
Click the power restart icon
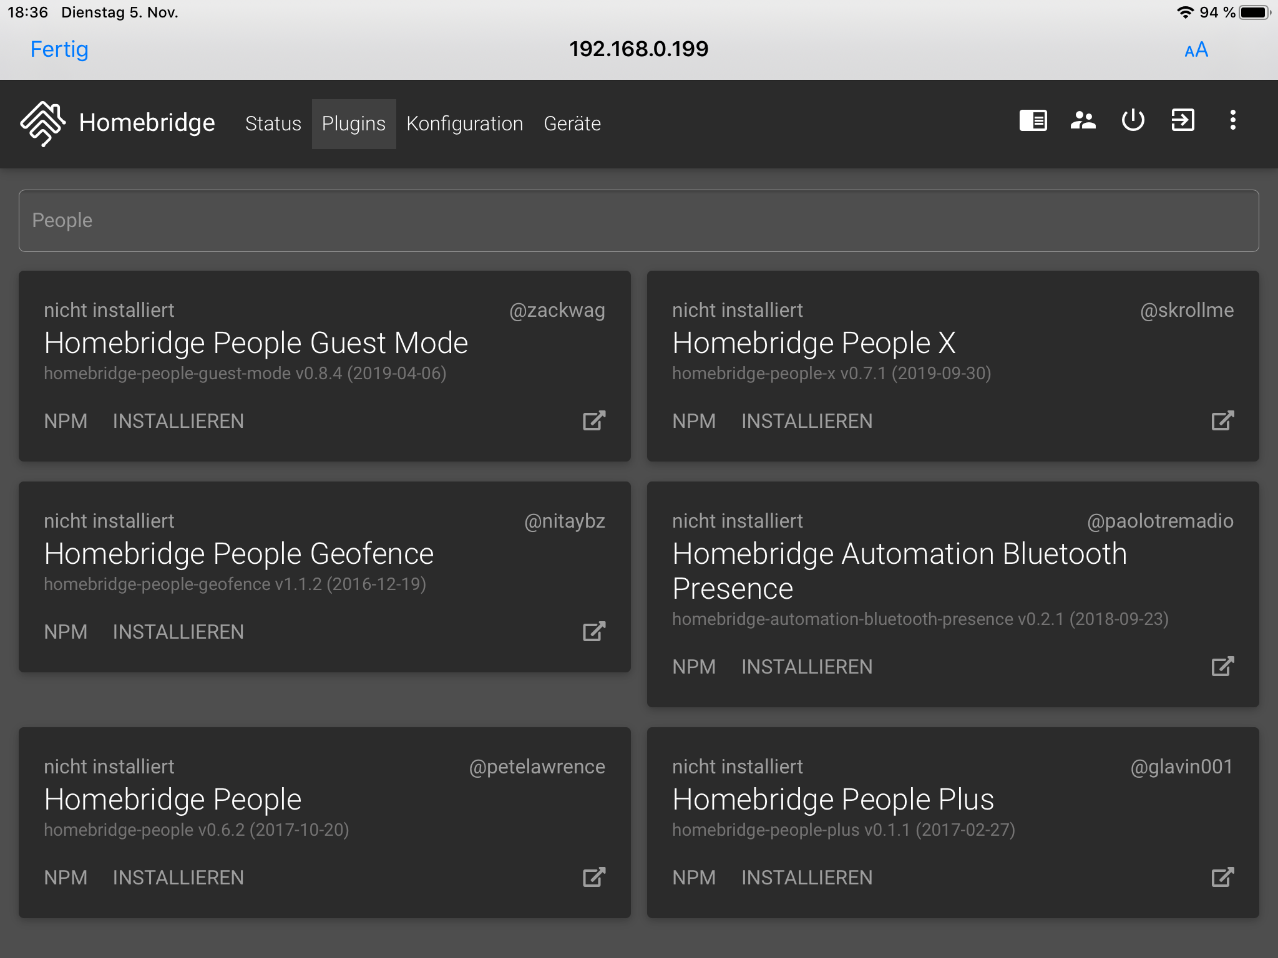[1133, 120]
